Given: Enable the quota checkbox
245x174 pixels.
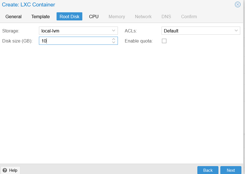Looking at the screenshot, I should 164,41.
